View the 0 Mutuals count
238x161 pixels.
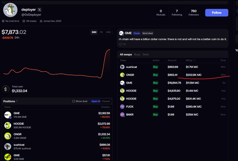point(161,13)
